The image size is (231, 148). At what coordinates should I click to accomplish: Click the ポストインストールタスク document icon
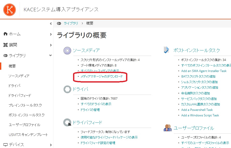(166, 50)
